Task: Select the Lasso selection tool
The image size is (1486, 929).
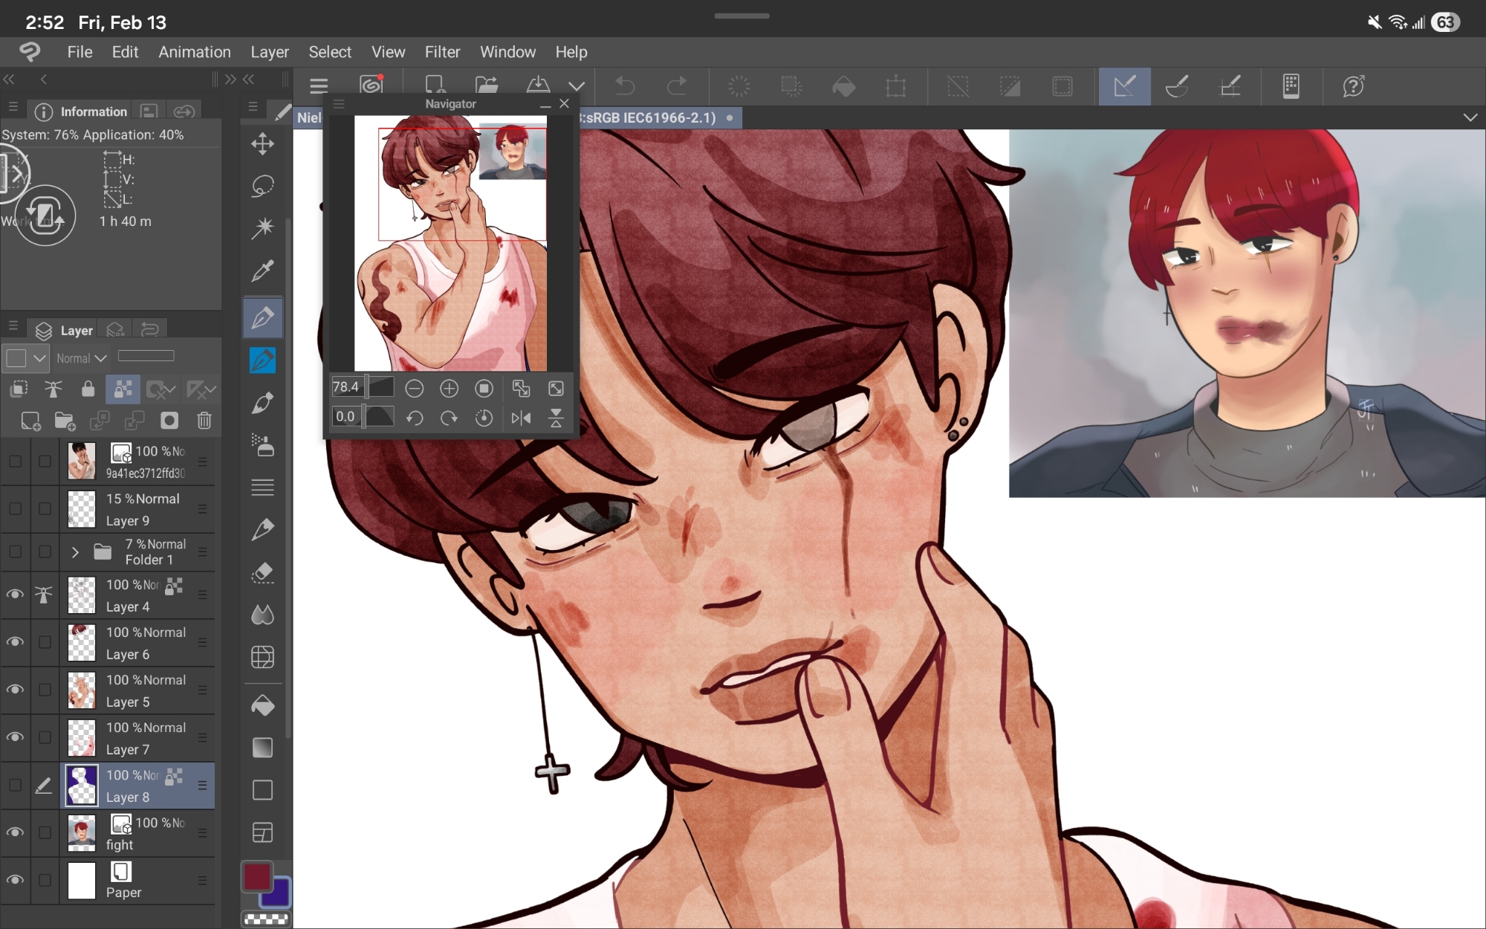Action: [x=262, y=186]
